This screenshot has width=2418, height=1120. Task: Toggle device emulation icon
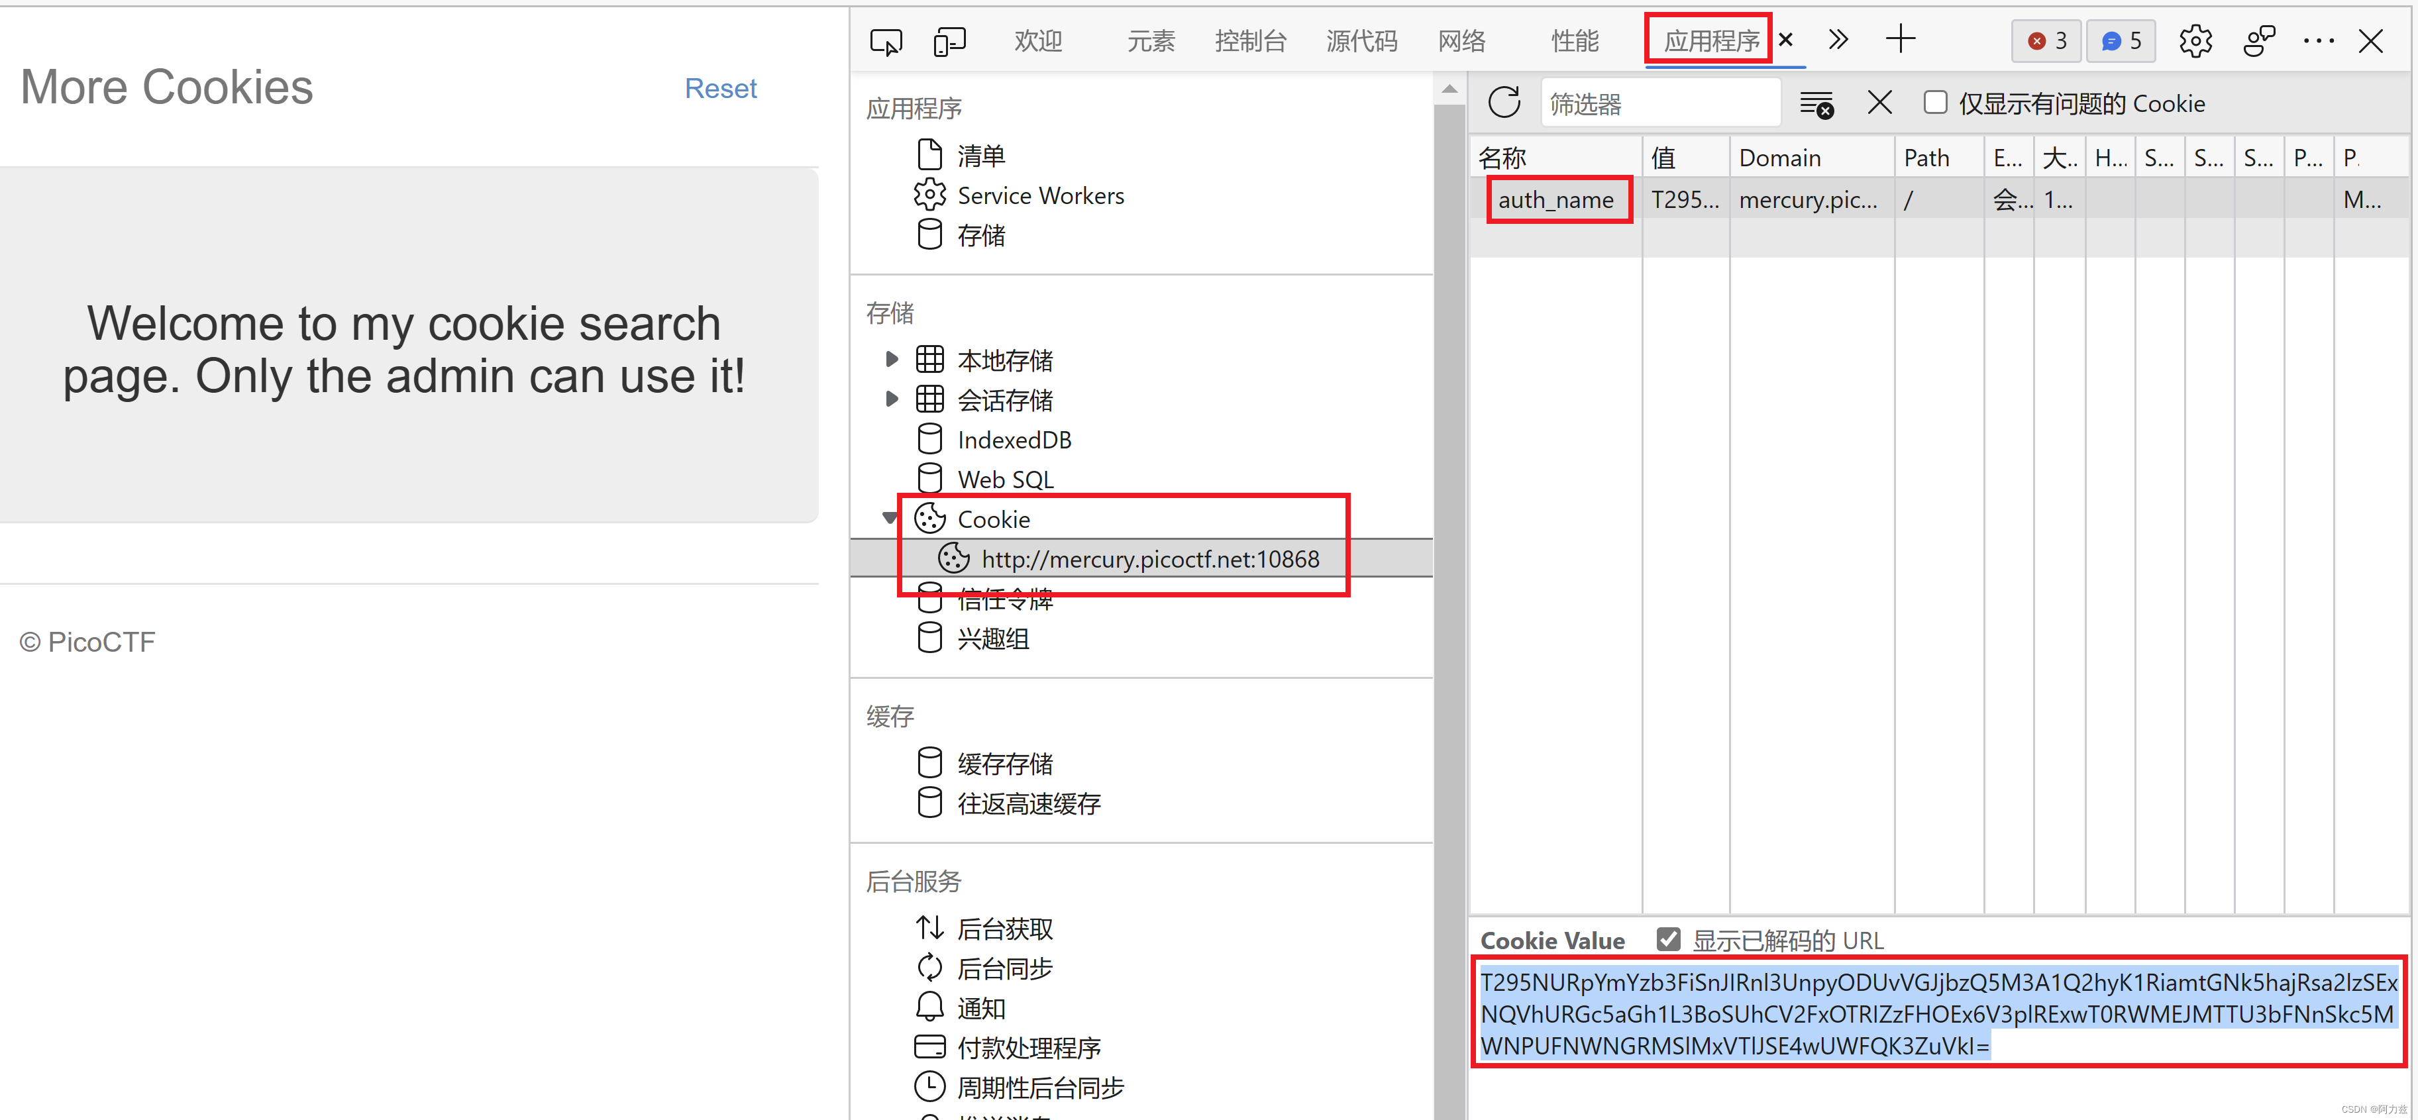click(x=949, y=41)
